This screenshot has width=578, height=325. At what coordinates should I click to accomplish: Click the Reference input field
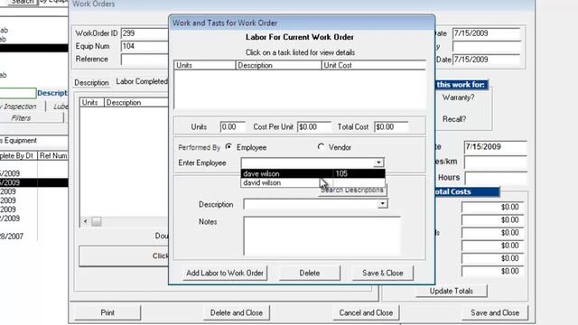pos(144,59)
